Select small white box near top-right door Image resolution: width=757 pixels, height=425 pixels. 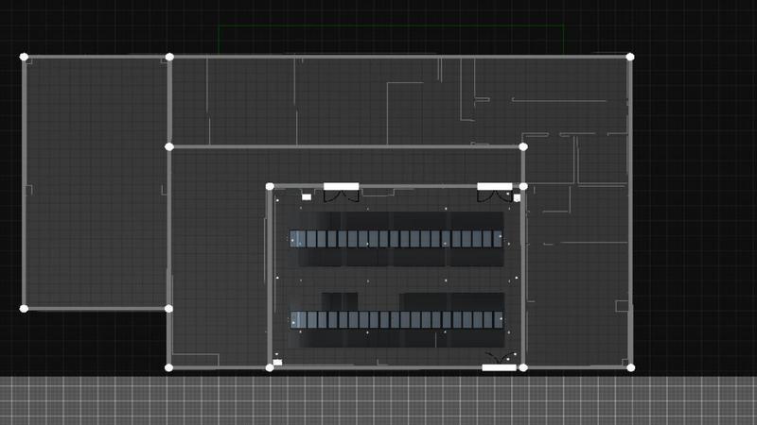pos(517,198)
